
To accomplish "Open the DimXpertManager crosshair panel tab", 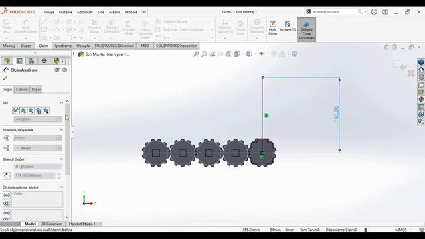I will 44,60.
